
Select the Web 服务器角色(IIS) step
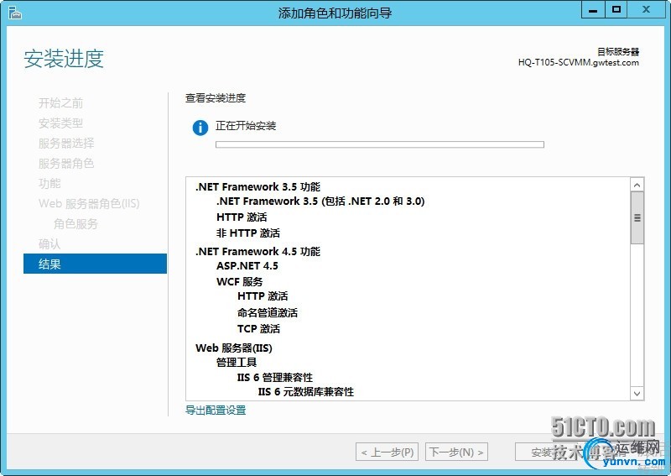tap(89, 203)
